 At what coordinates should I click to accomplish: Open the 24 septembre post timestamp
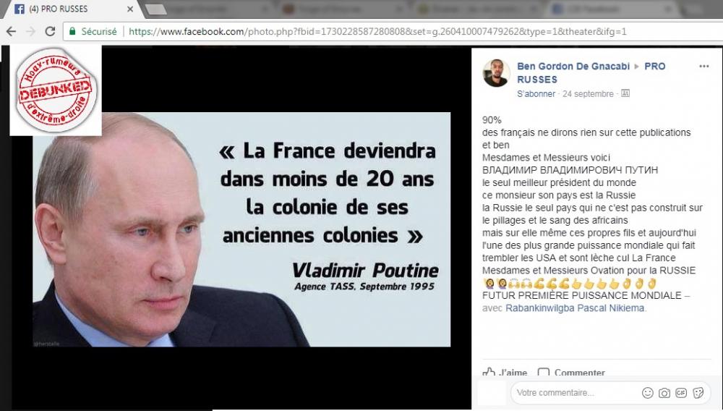pyautogui.click(x=588, y=93)
